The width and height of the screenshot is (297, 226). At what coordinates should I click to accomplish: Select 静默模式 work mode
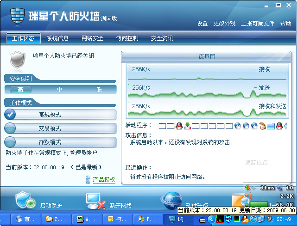click(x=61, y=142)
